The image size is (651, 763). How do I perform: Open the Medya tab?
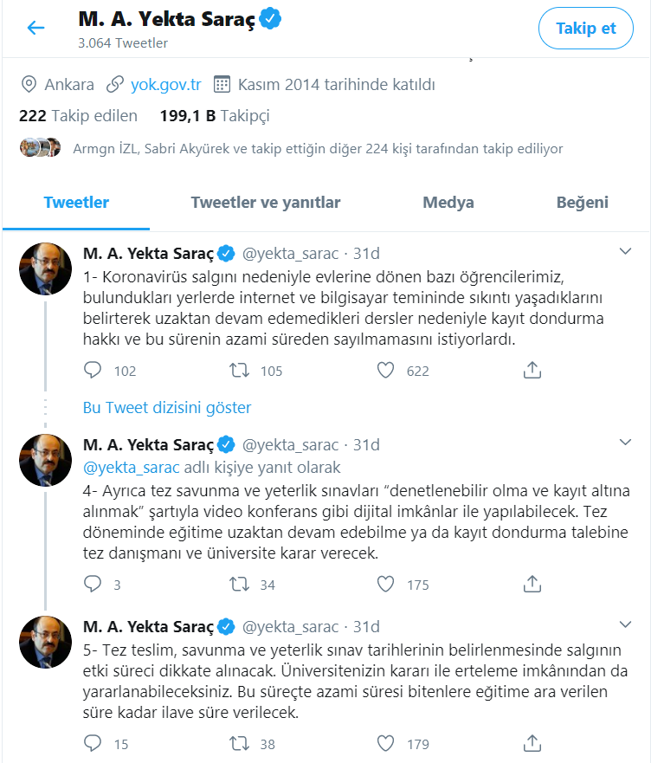click(x=448, y=203)
